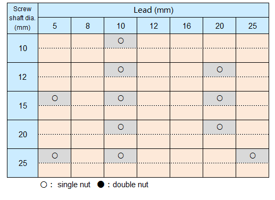Click the shaft diameter 20 row header
The width and height of the screenshot is (275, 200).
point(22,135)
